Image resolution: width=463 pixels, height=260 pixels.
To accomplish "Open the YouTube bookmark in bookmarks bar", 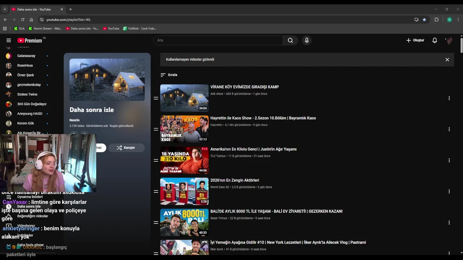I will click(111, 29).
